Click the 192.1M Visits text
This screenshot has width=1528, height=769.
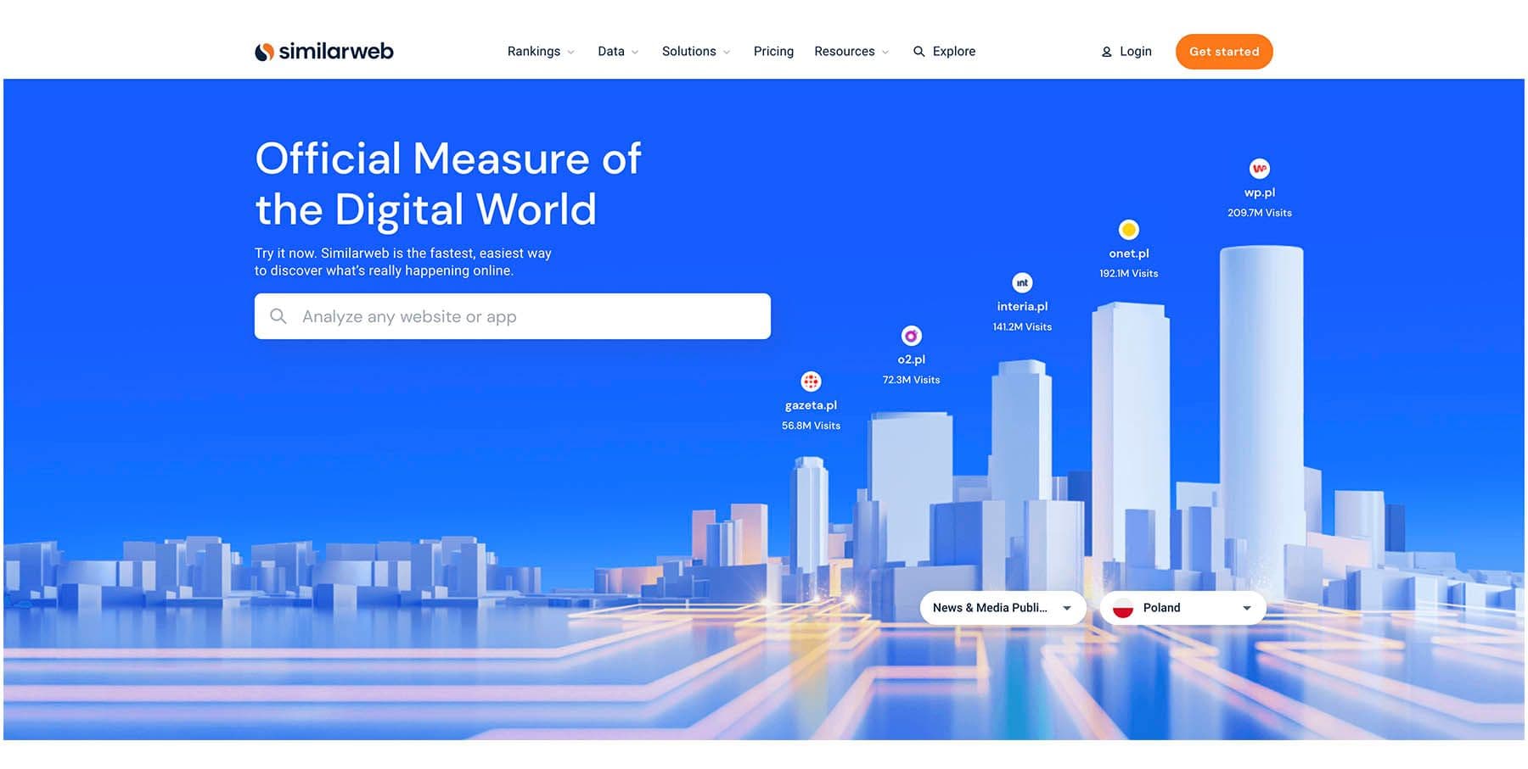[x=1128, y=273]
